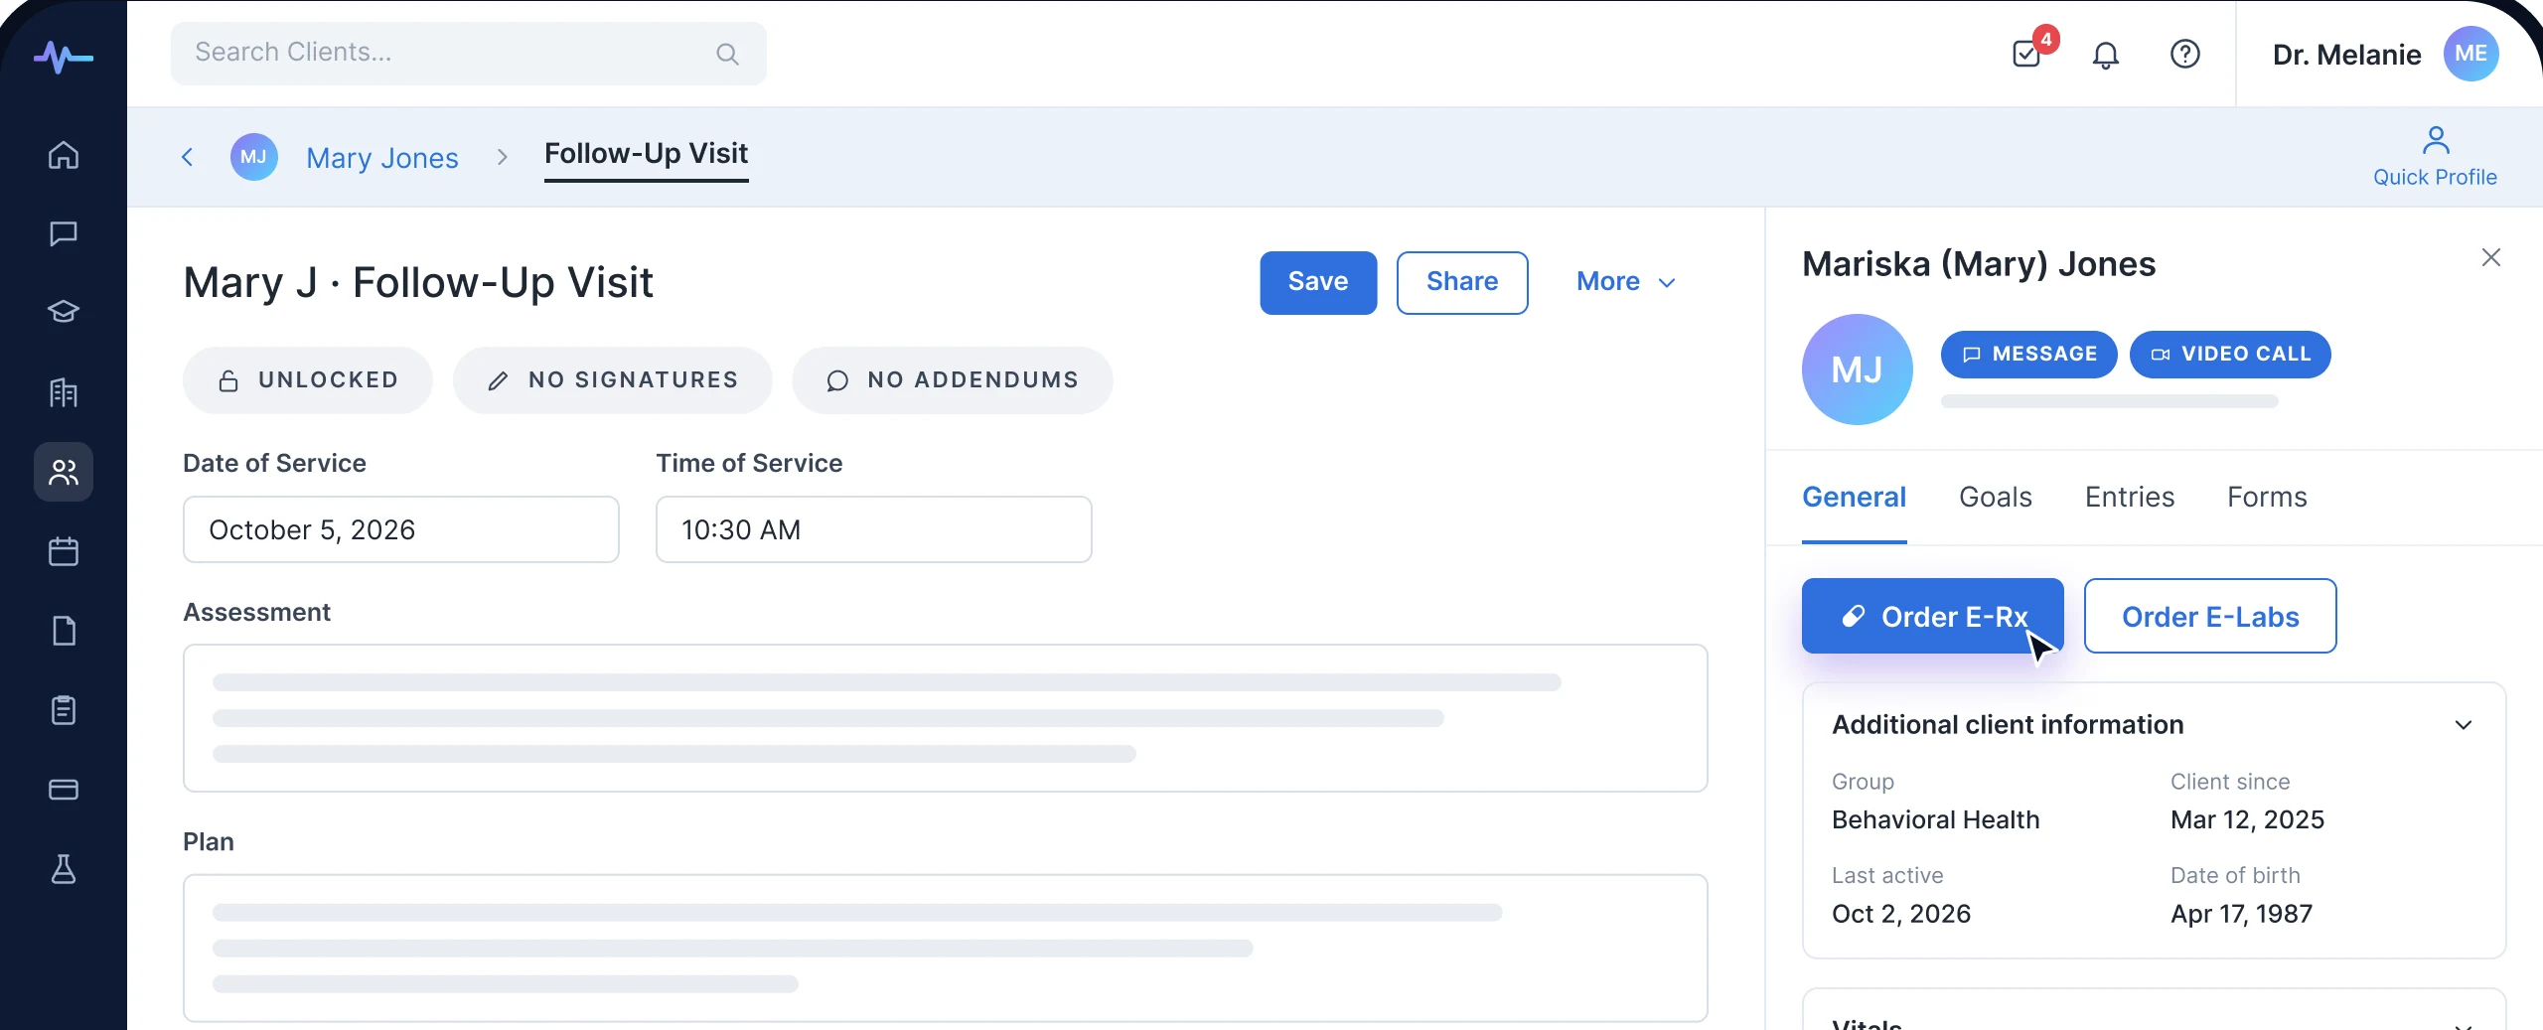Viewport: 2543px width, 1030px height.
Task: Open Quick Profile
Action: (x=2435, y=157)
